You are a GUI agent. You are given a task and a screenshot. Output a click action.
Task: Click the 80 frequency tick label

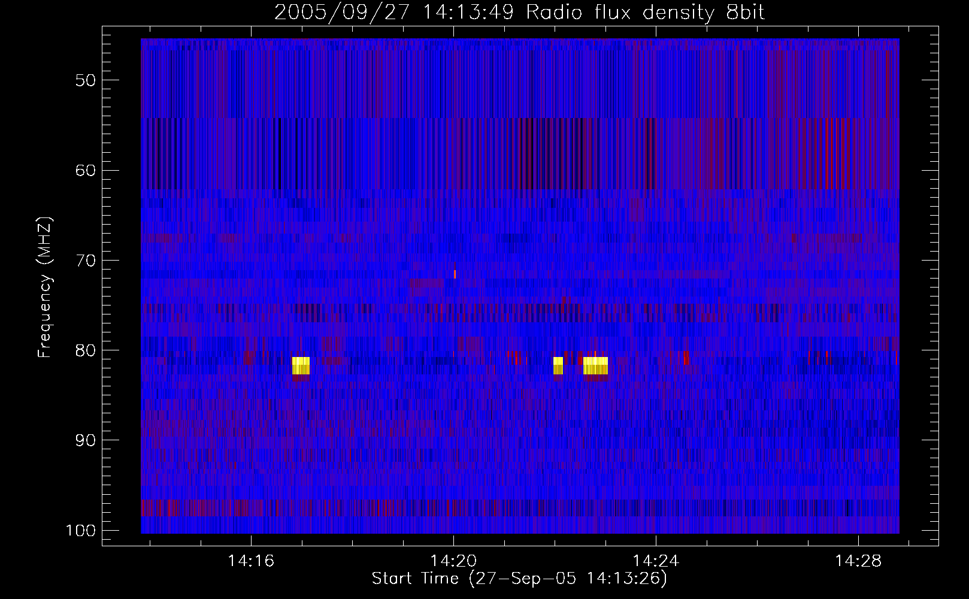[86, 350]
